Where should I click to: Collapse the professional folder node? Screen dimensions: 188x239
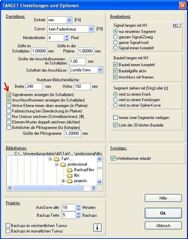click(x=57, y=164)
